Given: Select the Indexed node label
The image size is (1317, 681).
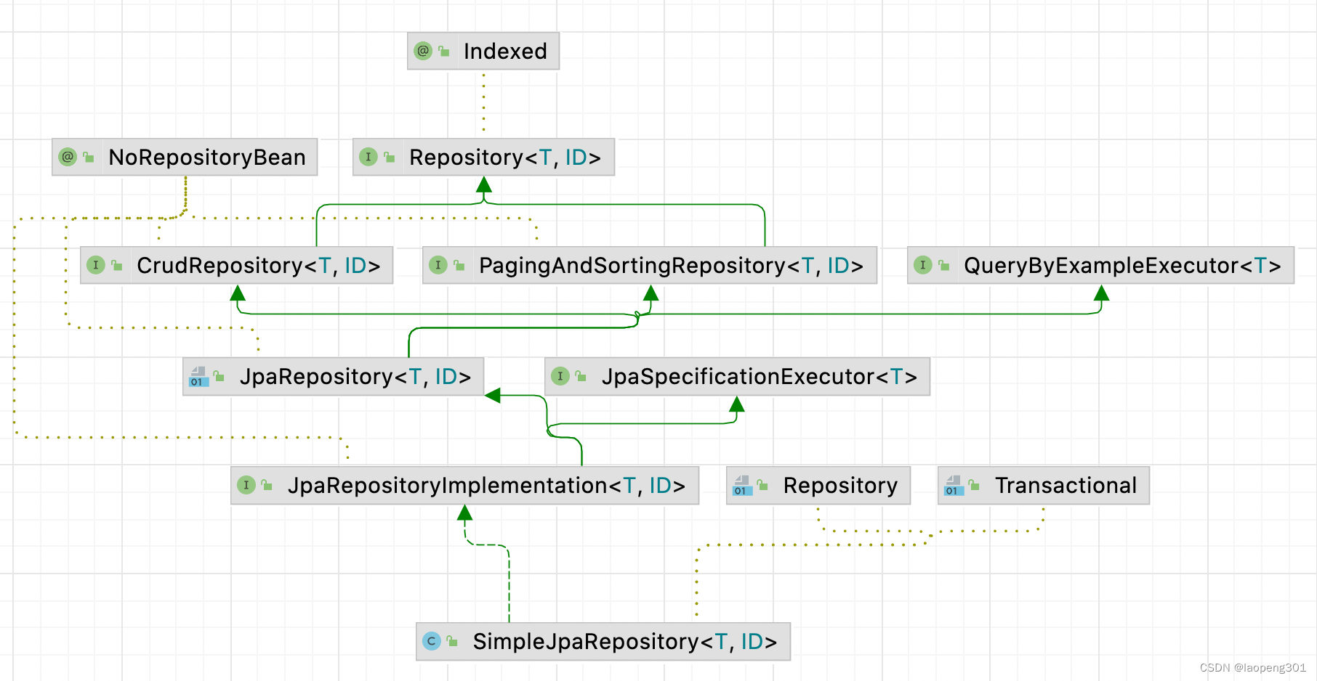Looking at the screenshot, I should [505, 52].
